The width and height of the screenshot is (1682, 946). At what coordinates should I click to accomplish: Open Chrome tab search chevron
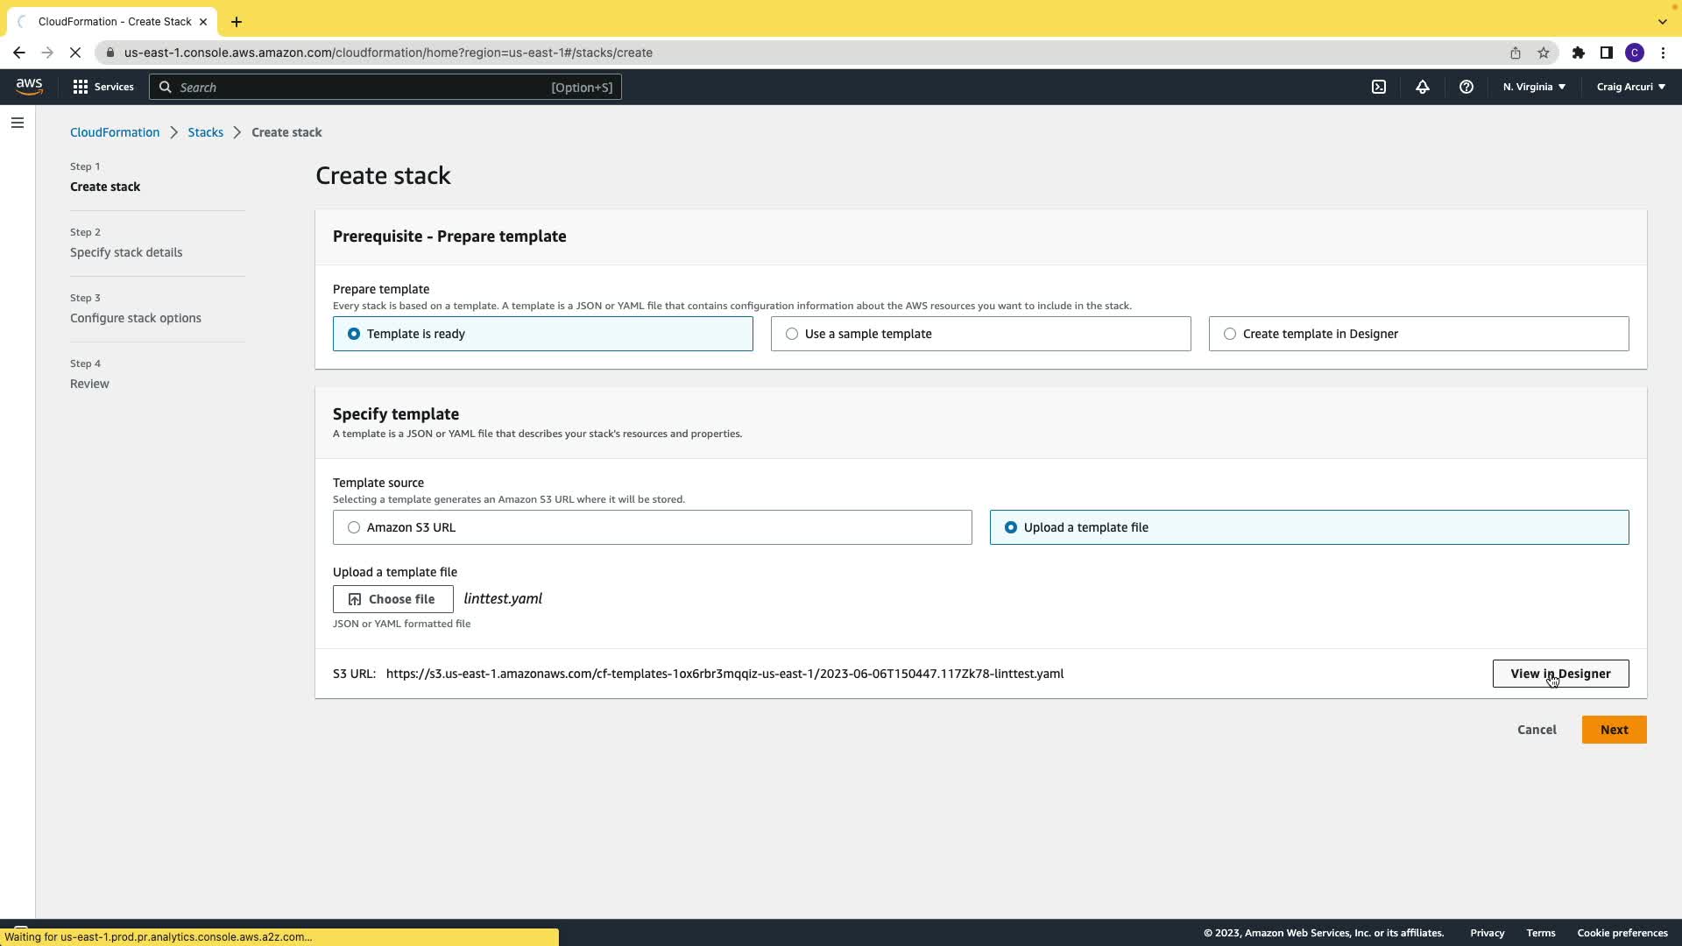[x=1662, y=21]
